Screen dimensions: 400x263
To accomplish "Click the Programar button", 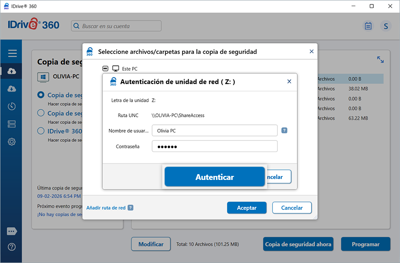I will [366, 244].
